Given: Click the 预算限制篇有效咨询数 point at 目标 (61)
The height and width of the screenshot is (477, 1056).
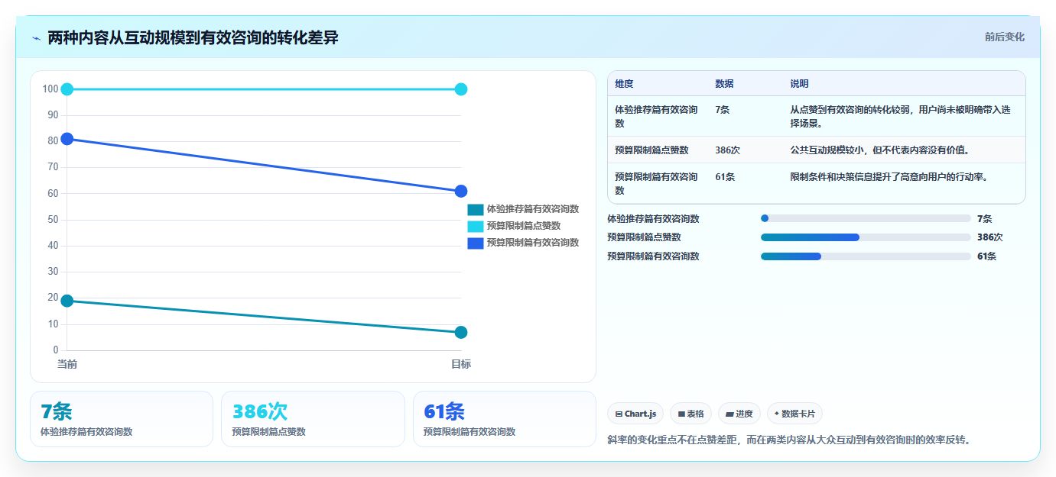Looking at the screenshot, I should click(x=461, y=191).
